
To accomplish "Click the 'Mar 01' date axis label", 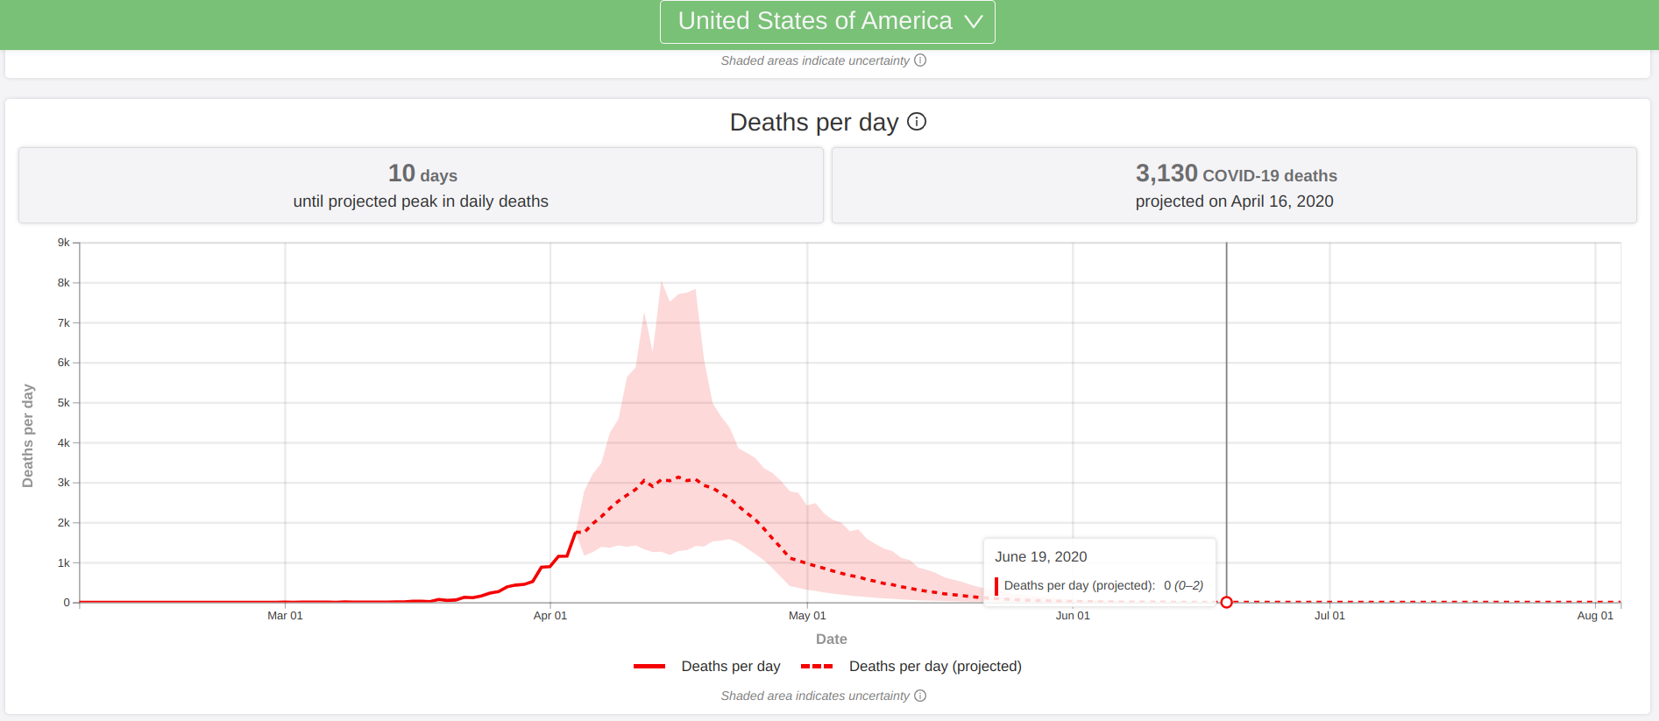I will [x=285, y=616].
